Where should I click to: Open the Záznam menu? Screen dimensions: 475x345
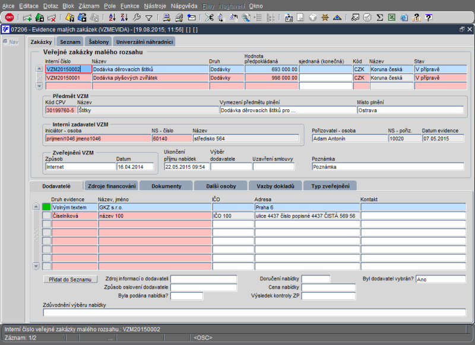click(x=88, y=5)
